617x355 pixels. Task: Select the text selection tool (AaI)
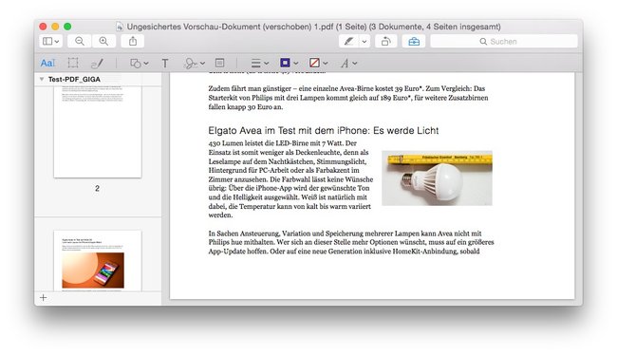47,63
